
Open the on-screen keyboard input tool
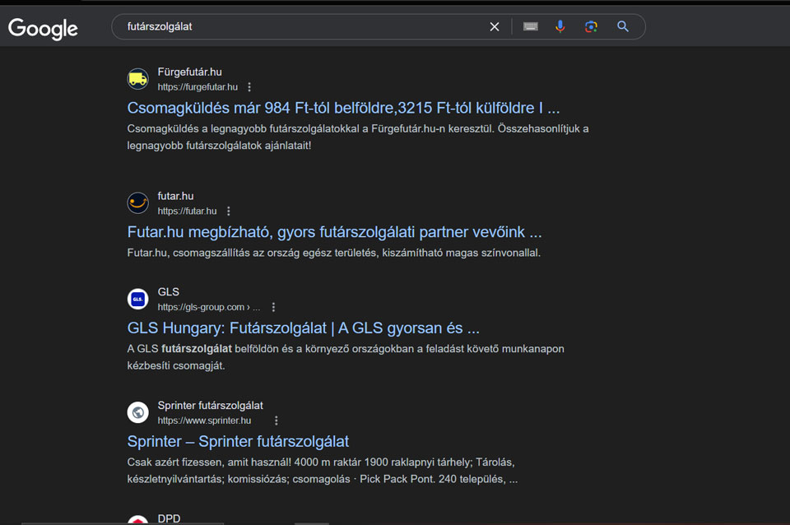[531, 26]
